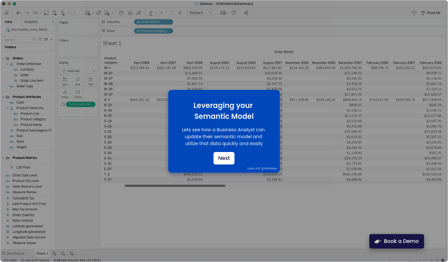Click the Share Workbook icon
The width and height of the screenshot is (448, 262).
[x=246, y=12]
